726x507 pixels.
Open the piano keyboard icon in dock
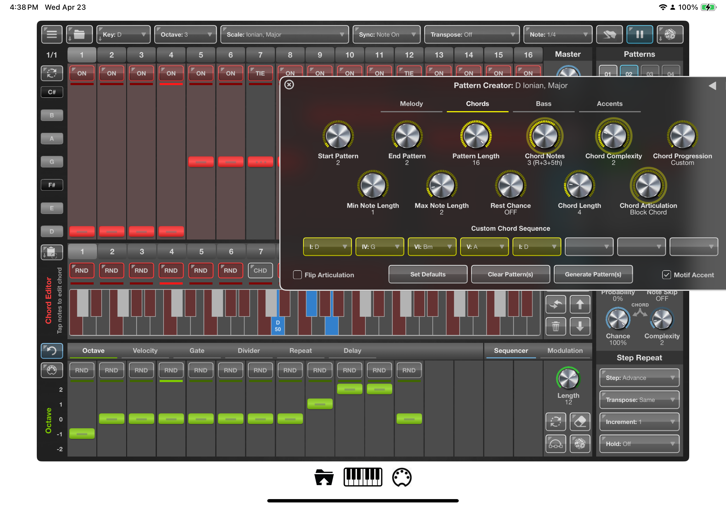(x=363, y=477)
